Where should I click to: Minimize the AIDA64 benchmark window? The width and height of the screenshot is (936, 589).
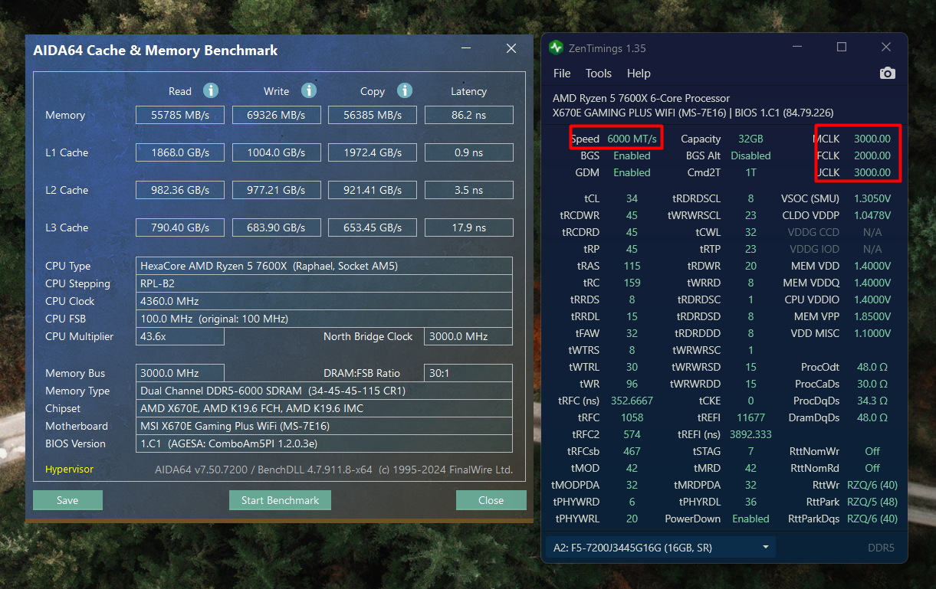pyautogui.click(x=466, y=49)
